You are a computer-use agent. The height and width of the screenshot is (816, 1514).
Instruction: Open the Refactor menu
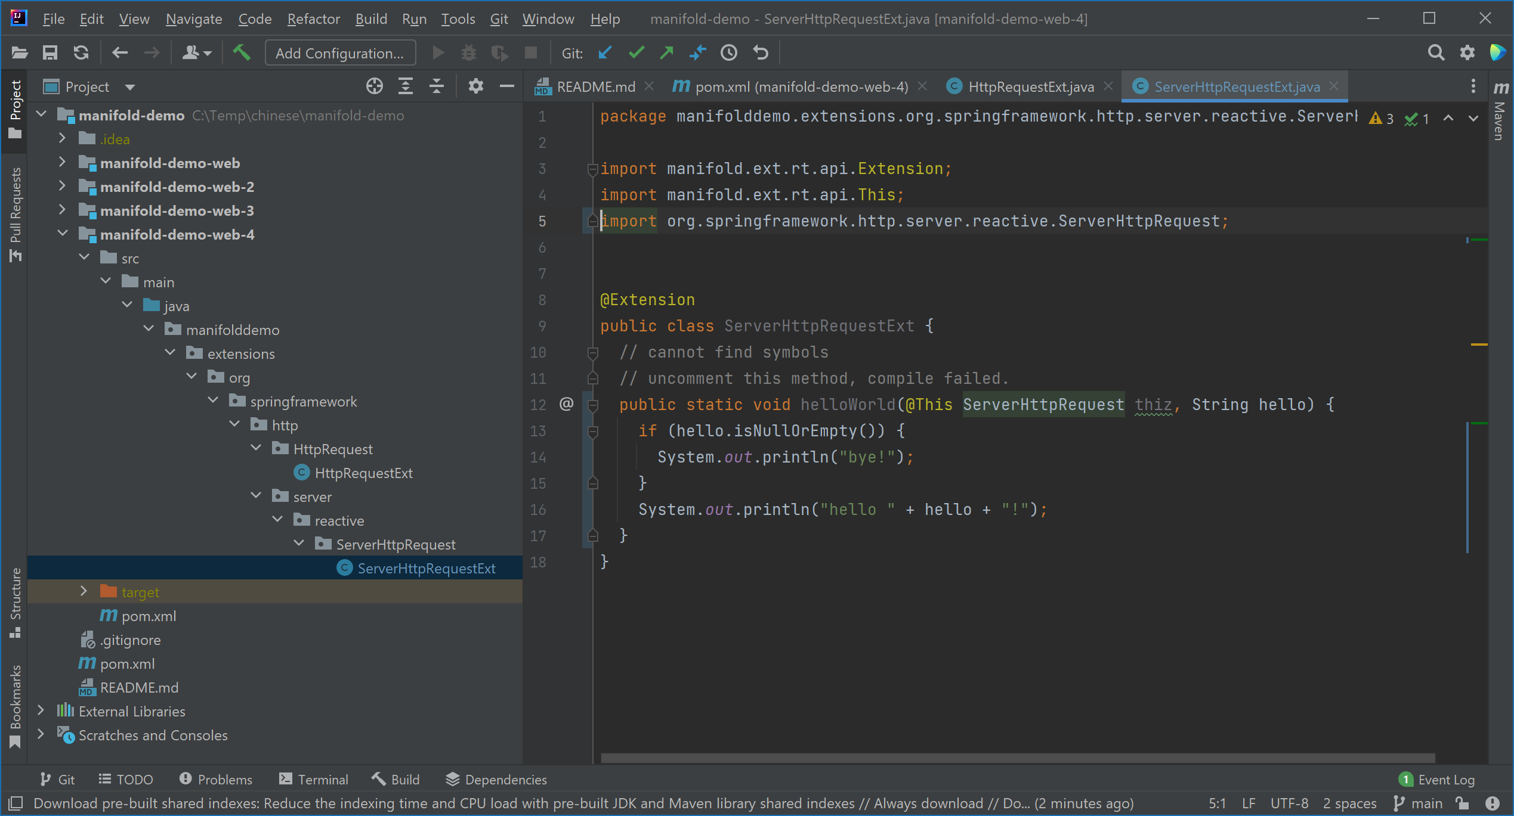tap(313, 18)
